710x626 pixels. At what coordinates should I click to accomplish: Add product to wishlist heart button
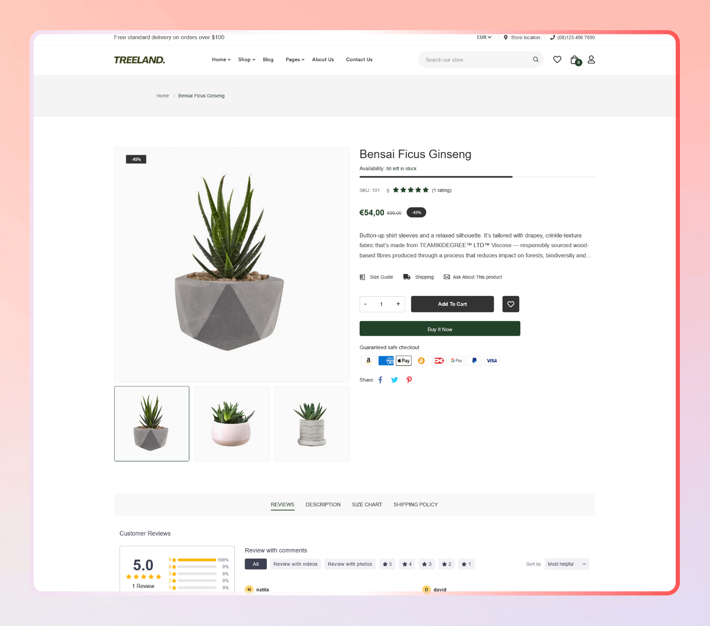[x=510, y=304]
